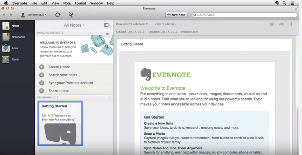Viewport: 302px width, 155px height.
Task: Click the Sync icon in the toolbar
Action: point(58,15)
